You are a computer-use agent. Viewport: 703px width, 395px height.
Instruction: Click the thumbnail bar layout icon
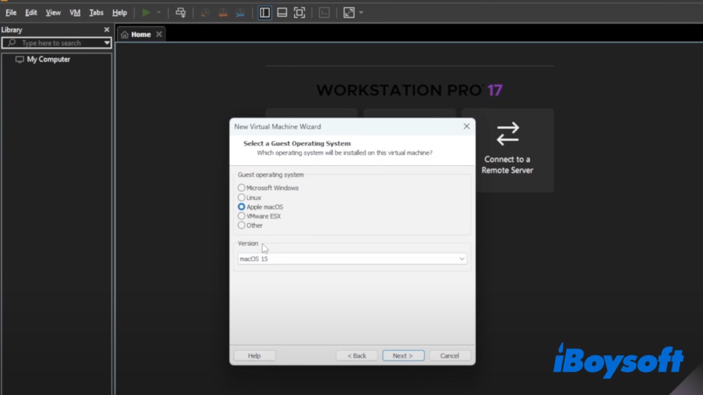tap(282, 12)
